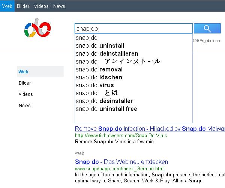Click the www.snapdoapp.com/index_German.html URL
This screenshot has width=225, height=188.
coord(120,168)
